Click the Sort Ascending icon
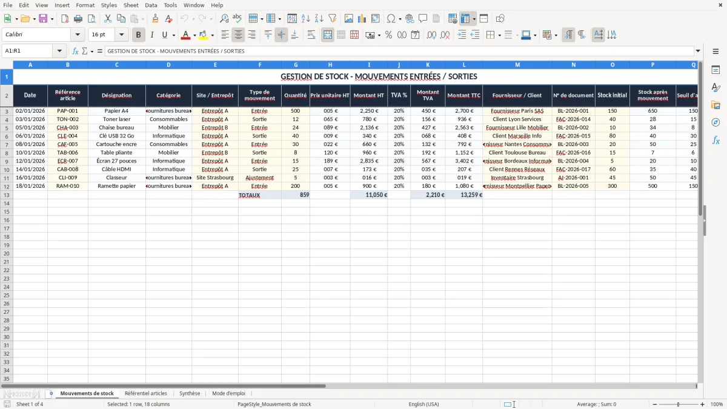 click(306, 19)
